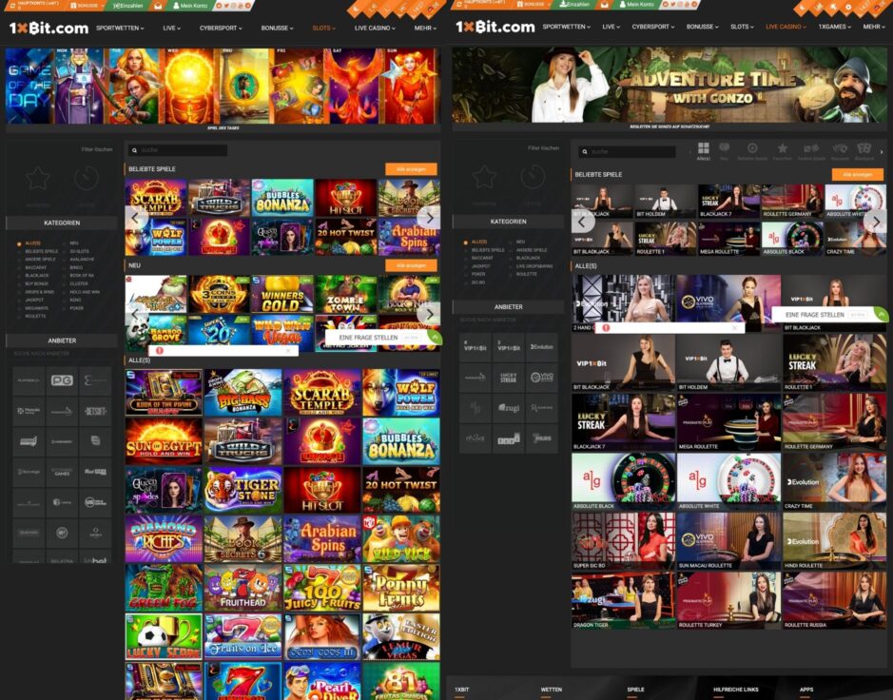893x700 pixels.
Task: Click Mein Konto on right page
Action: pos(637,5)
